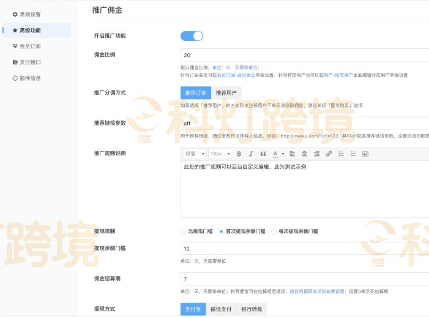Image resolution: width=429 pixels, height=318 pixels.
Task: Insert a link with the editor toolbar
Action: tap(329, 153)
